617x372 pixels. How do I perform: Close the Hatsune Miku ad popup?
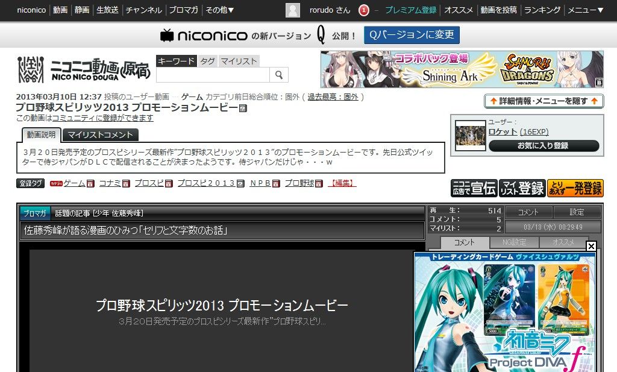590,247
